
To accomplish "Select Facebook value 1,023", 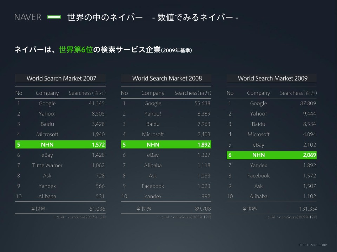I will pyautogui.click(x=204, y=186).
